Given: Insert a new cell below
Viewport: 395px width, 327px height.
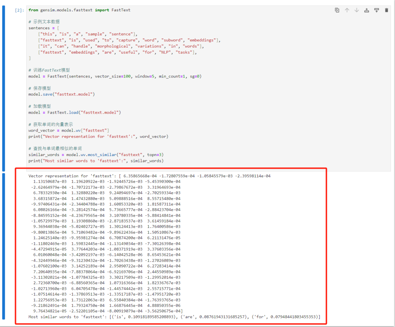Looking at the screenshot, I should coord(377,10).
